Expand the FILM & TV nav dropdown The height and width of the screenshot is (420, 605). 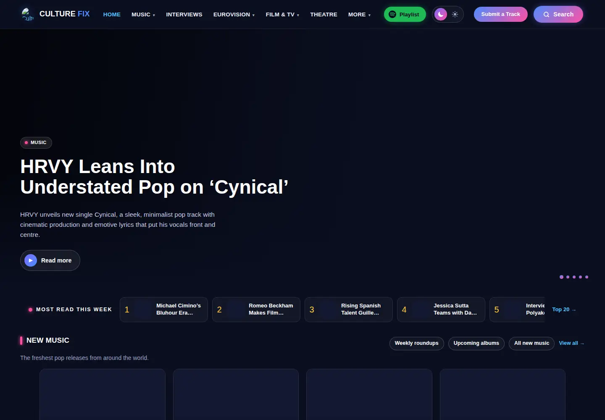pyautogui.click(x=282, y=14)
